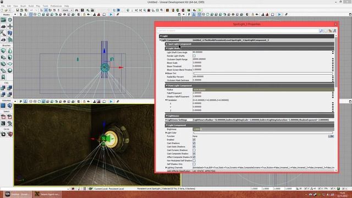Toggle the Self Shadow Only checkbox

click(194, 164)
